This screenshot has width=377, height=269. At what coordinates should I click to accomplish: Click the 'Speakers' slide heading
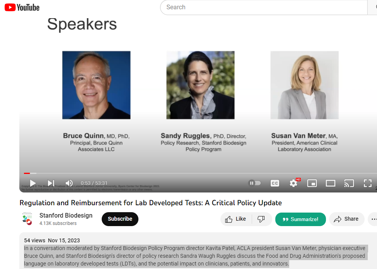coord(82,24)
